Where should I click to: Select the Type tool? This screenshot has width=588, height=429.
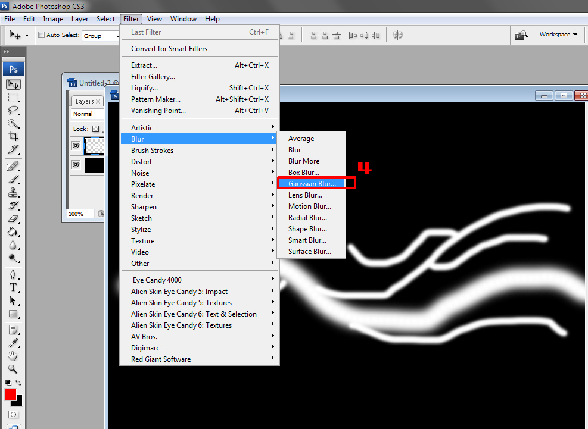(x=13, y=287)
